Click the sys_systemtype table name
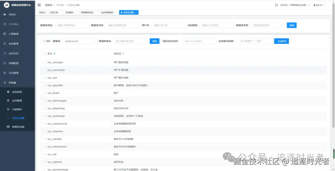This screenshot has width=335, height=171. (x=56, y=116)
